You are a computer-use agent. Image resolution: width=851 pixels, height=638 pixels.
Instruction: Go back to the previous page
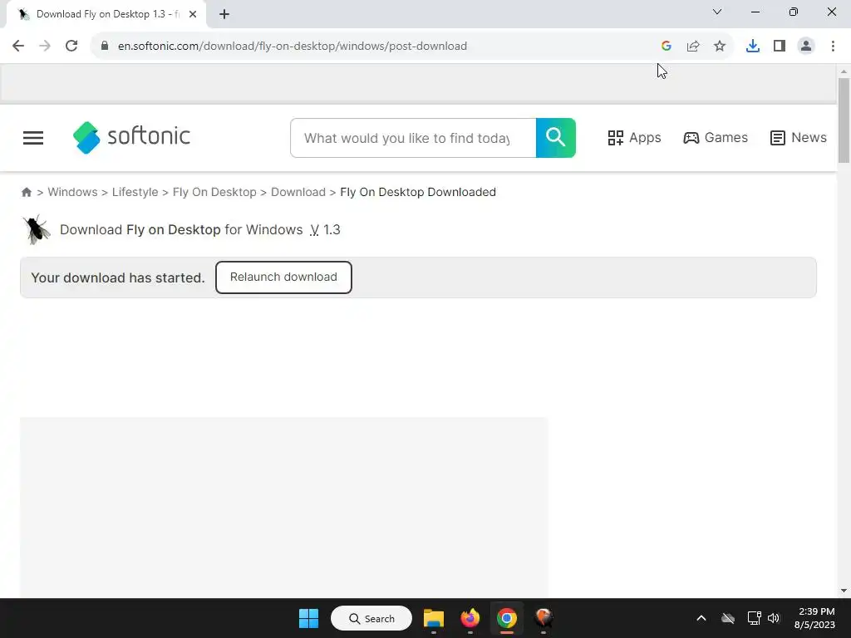pos(18,47)
